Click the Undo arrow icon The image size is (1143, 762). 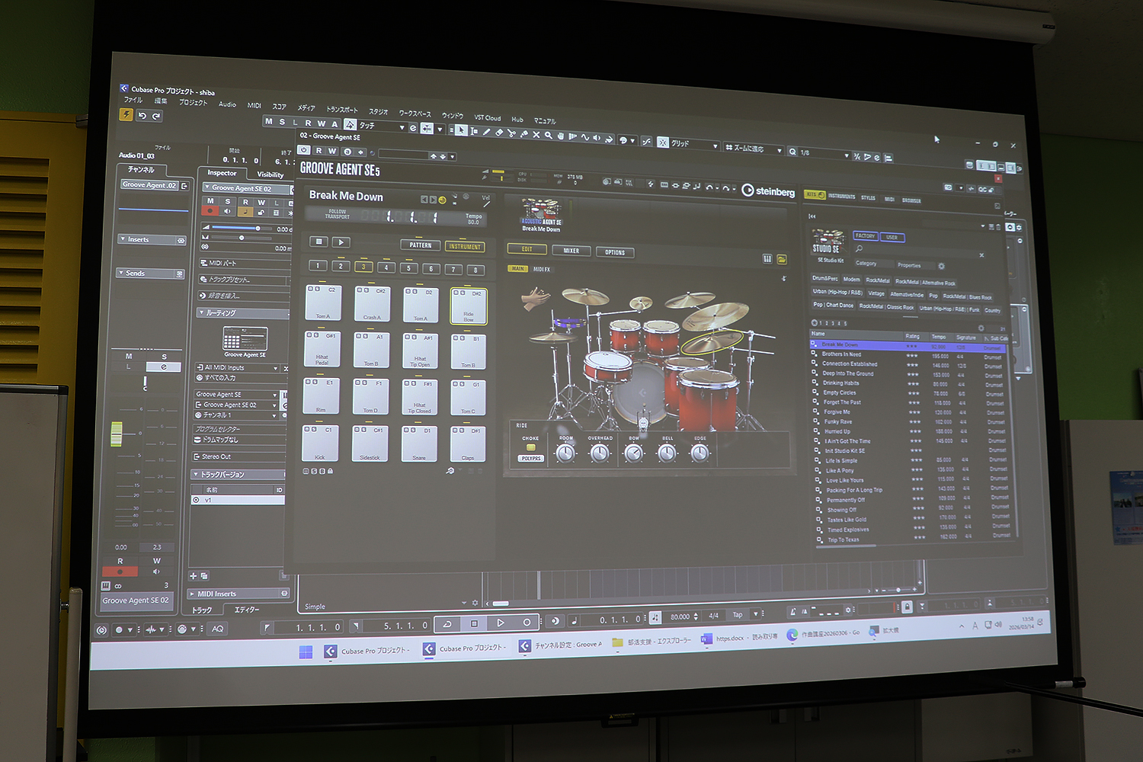pos(142,116)
